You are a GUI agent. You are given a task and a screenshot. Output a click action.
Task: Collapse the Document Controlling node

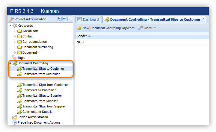(x=10, y=63)
